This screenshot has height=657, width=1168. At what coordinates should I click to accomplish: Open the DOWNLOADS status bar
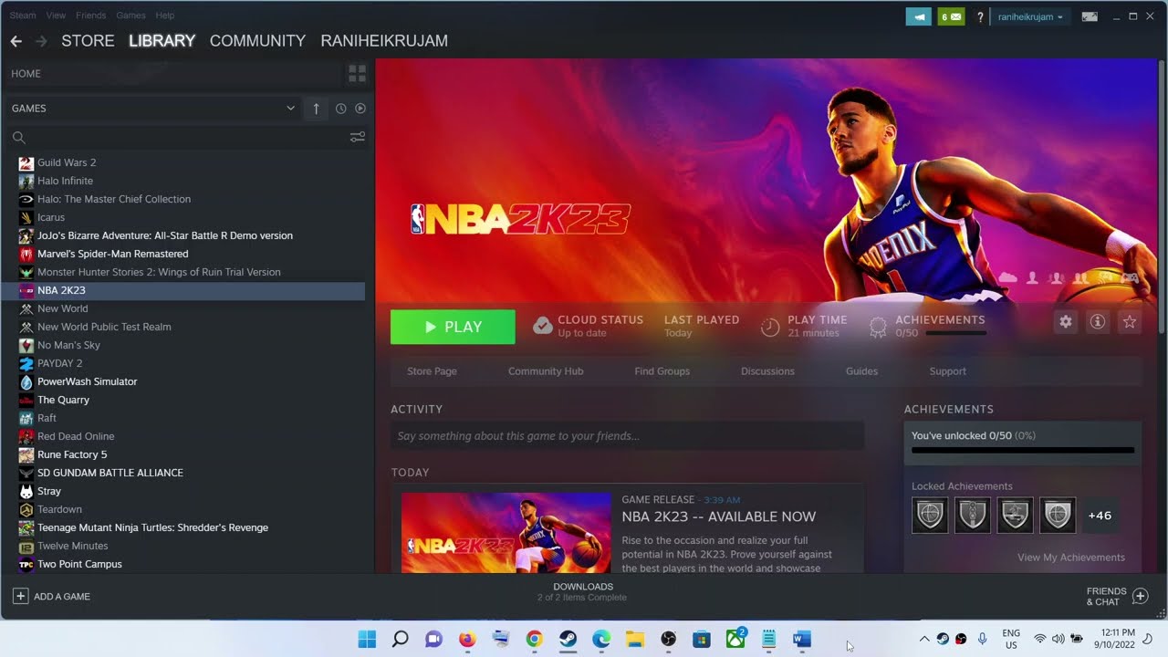coord(582,592)
